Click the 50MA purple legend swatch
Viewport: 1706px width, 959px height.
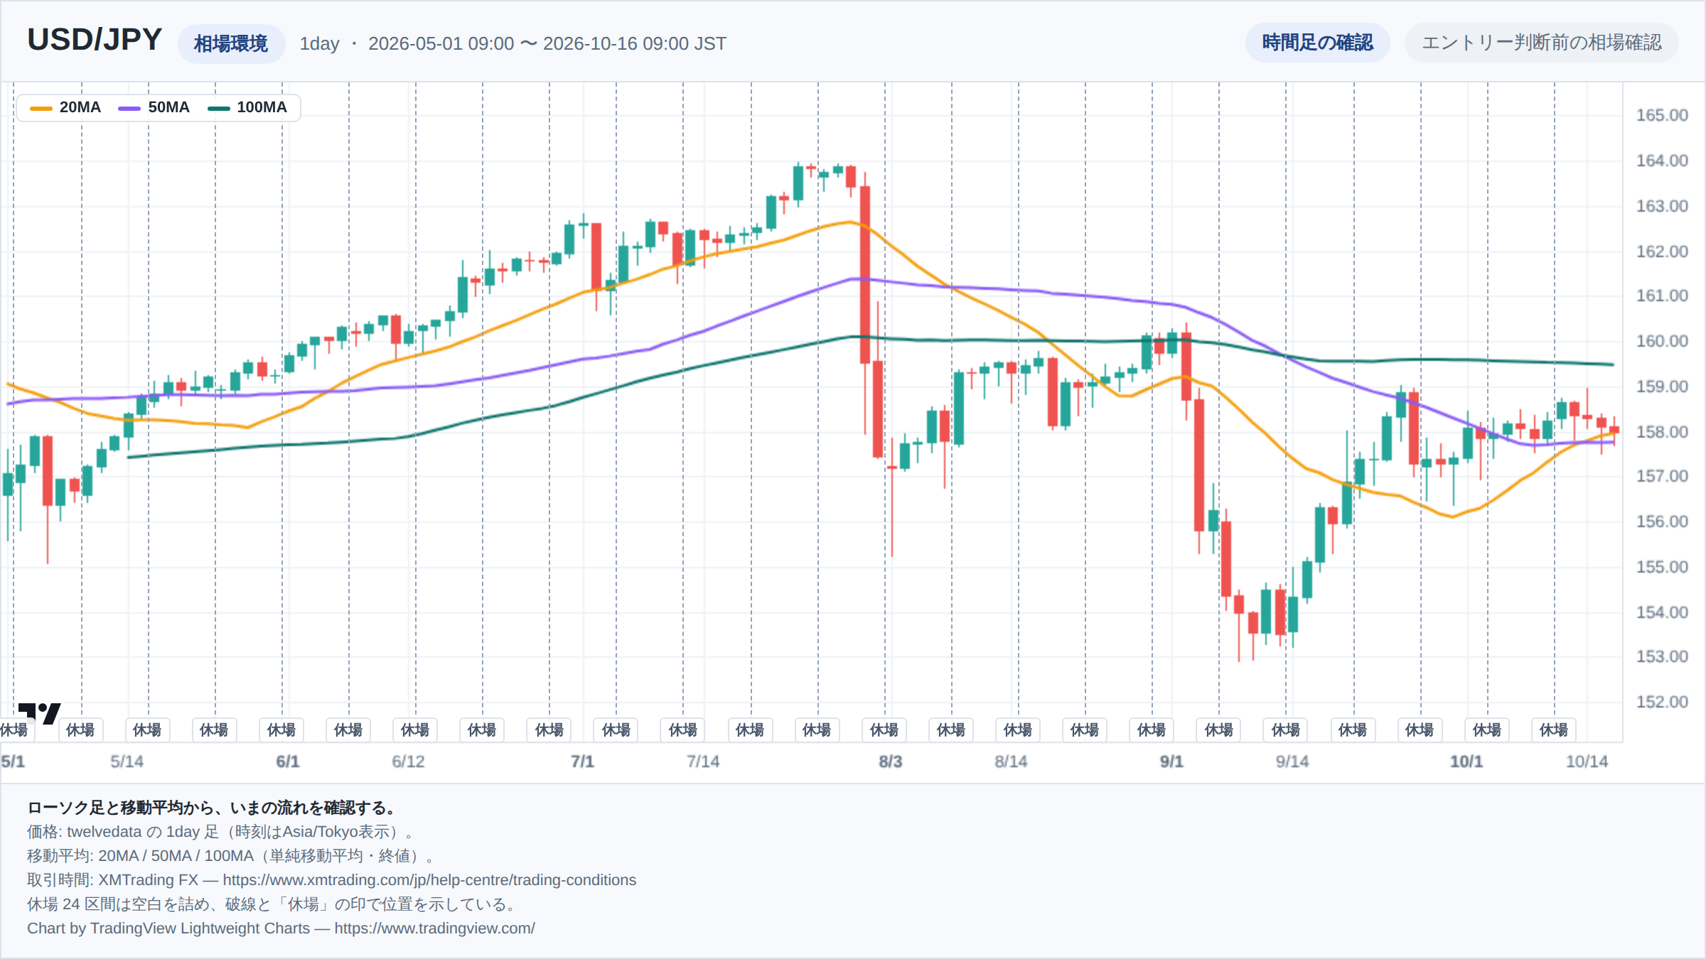pyautogui.click(x=129, y=108)
